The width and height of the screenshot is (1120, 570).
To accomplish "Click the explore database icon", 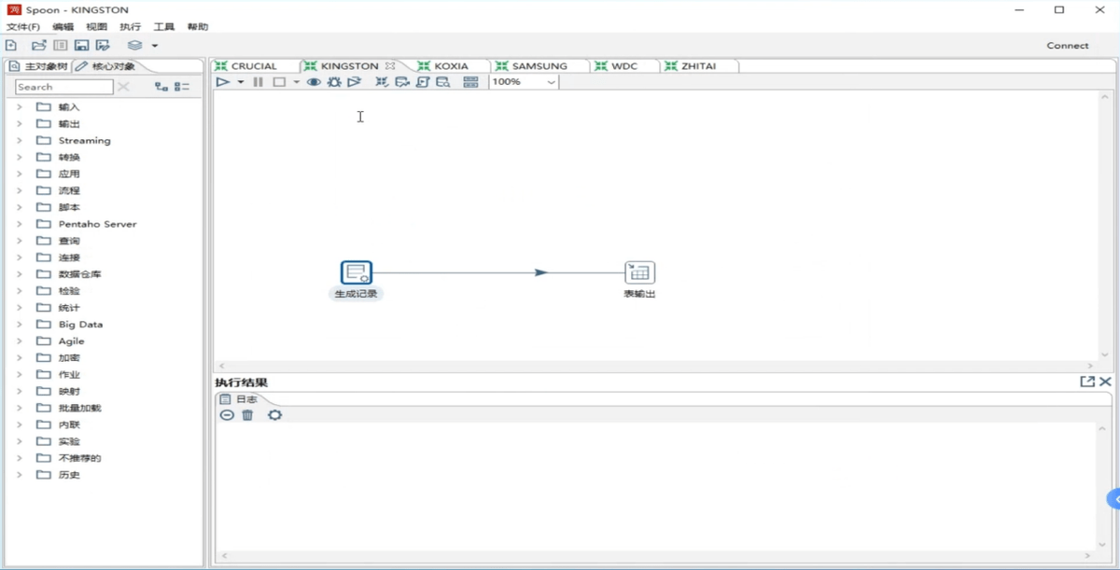I will tap(443, 82).
